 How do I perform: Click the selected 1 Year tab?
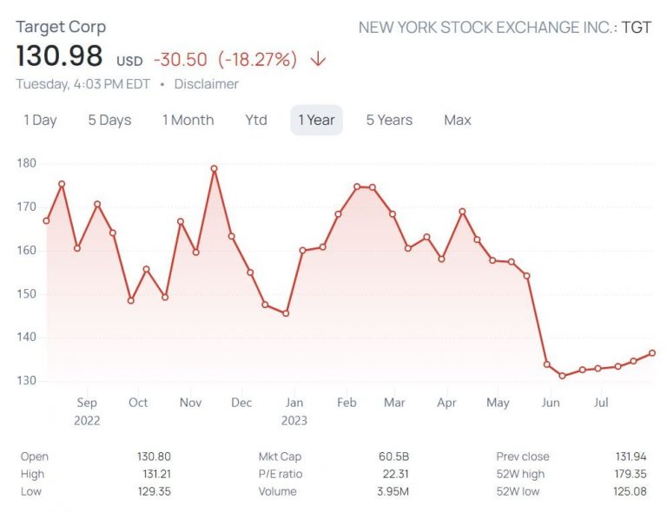point(316,121)
